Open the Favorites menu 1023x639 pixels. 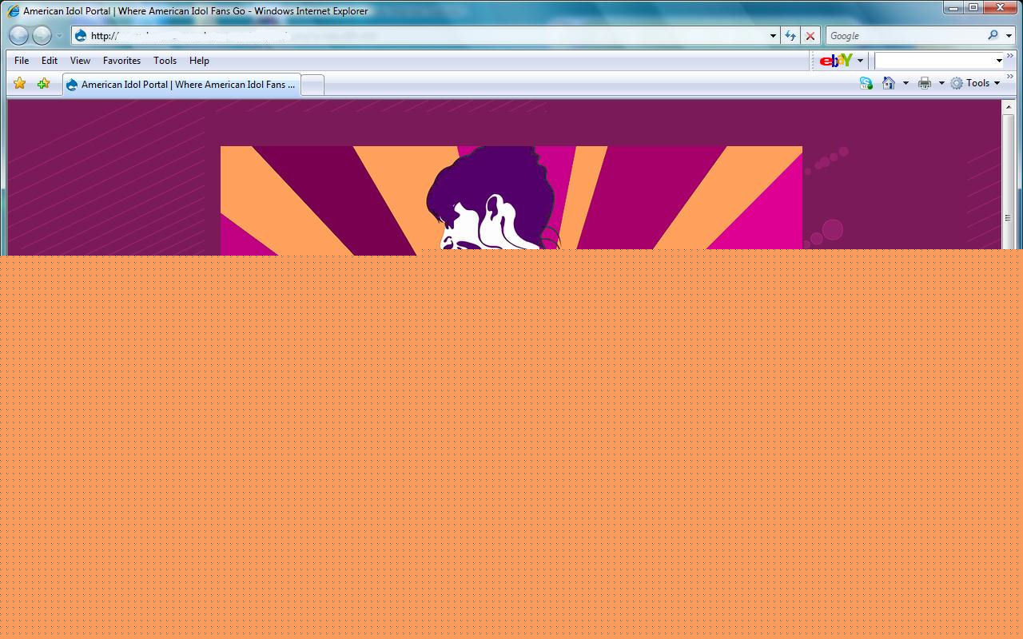click(121, 61)
